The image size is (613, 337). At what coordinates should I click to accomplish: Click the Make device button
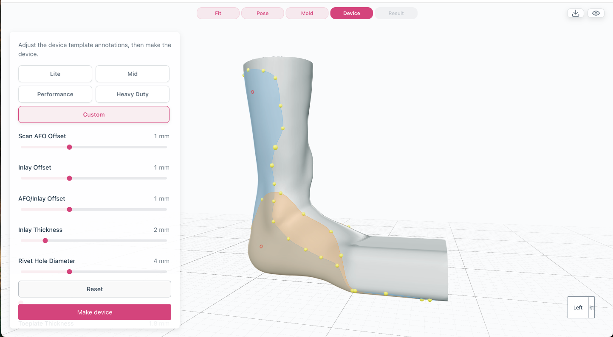pyautogui.click(x=95, y=312)
